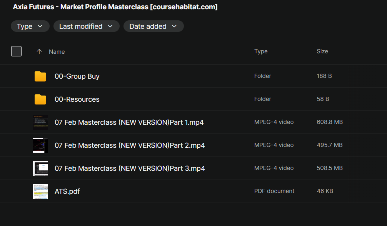This screenshot has width=387, height=226.
Task: Select the 00-Resources folder name
Action: click(77, 99)
